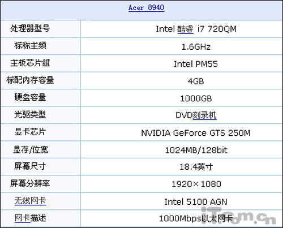Select the 显卡芯片 row label

pos(30,132)
